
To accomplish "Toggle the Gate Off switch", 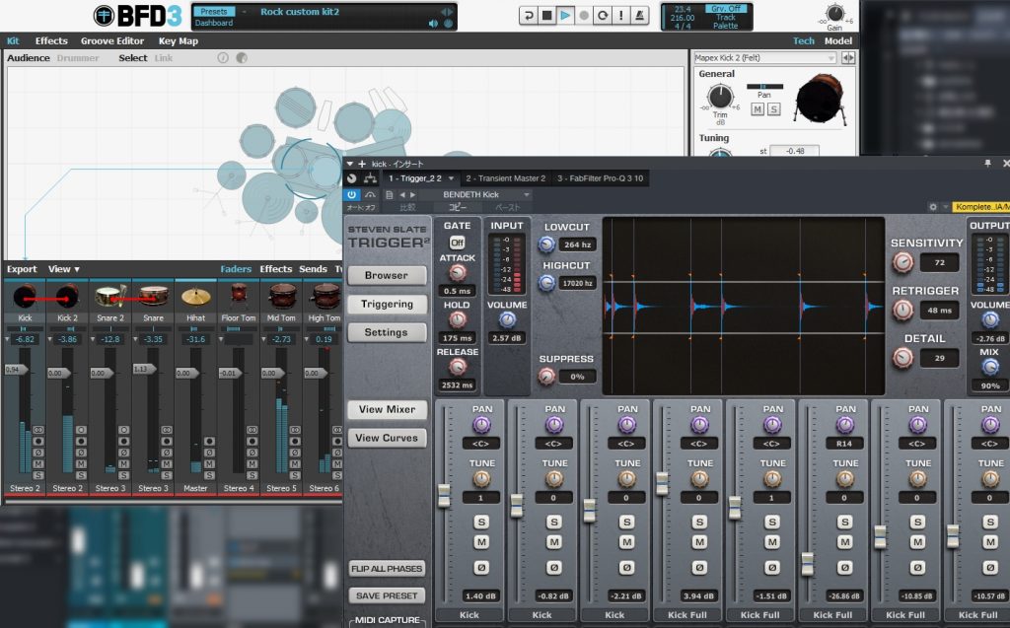I will pos(458,243).
